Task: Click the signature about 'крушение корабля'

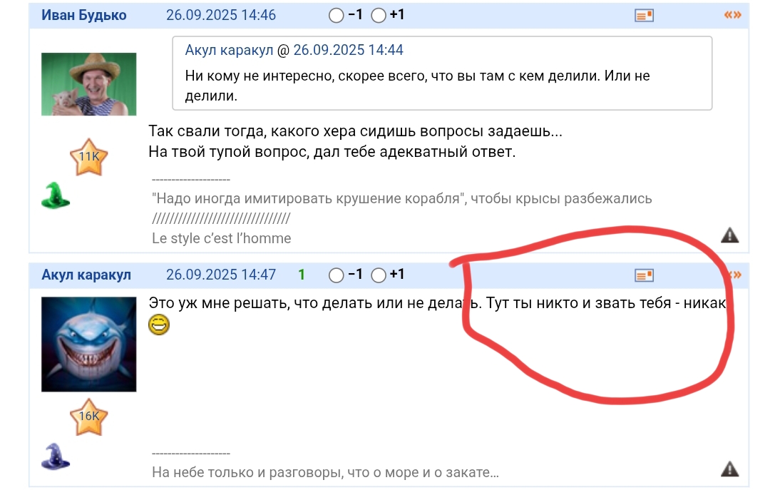Action: pyautogui.click(x=401, y=198)
